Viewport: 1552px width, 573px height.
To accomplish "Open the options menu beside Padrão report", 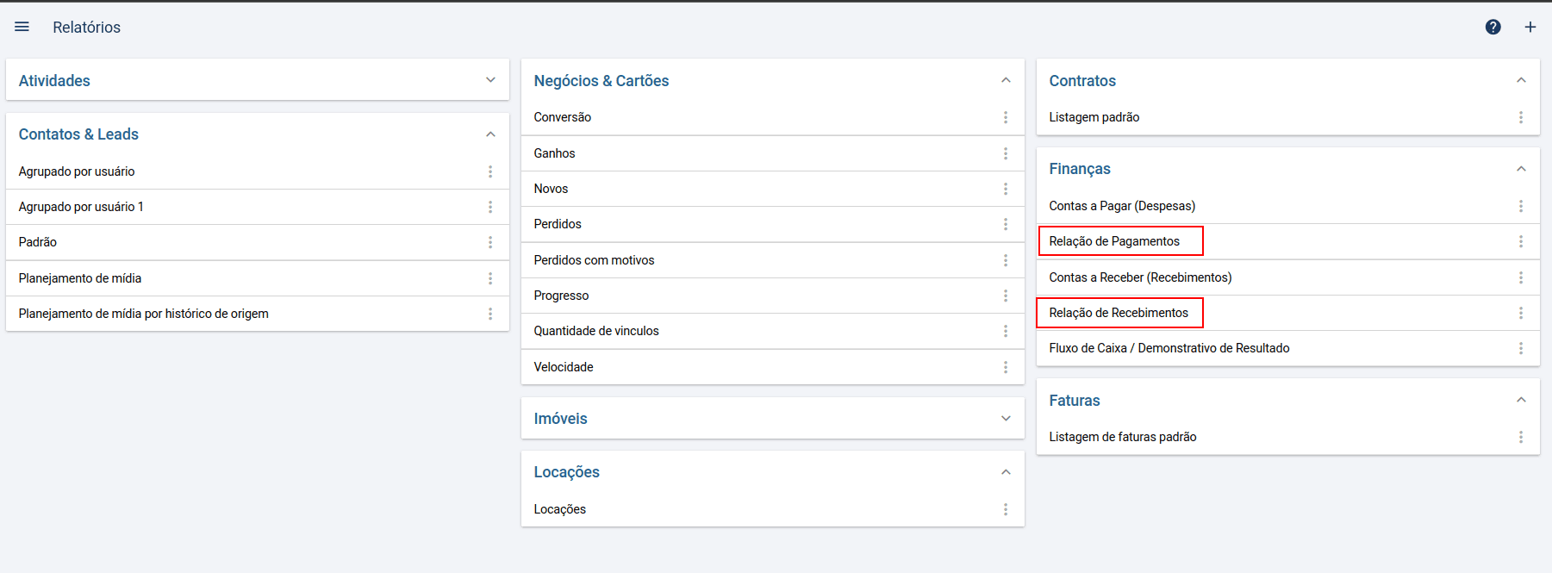I will (x=490, y=242).
